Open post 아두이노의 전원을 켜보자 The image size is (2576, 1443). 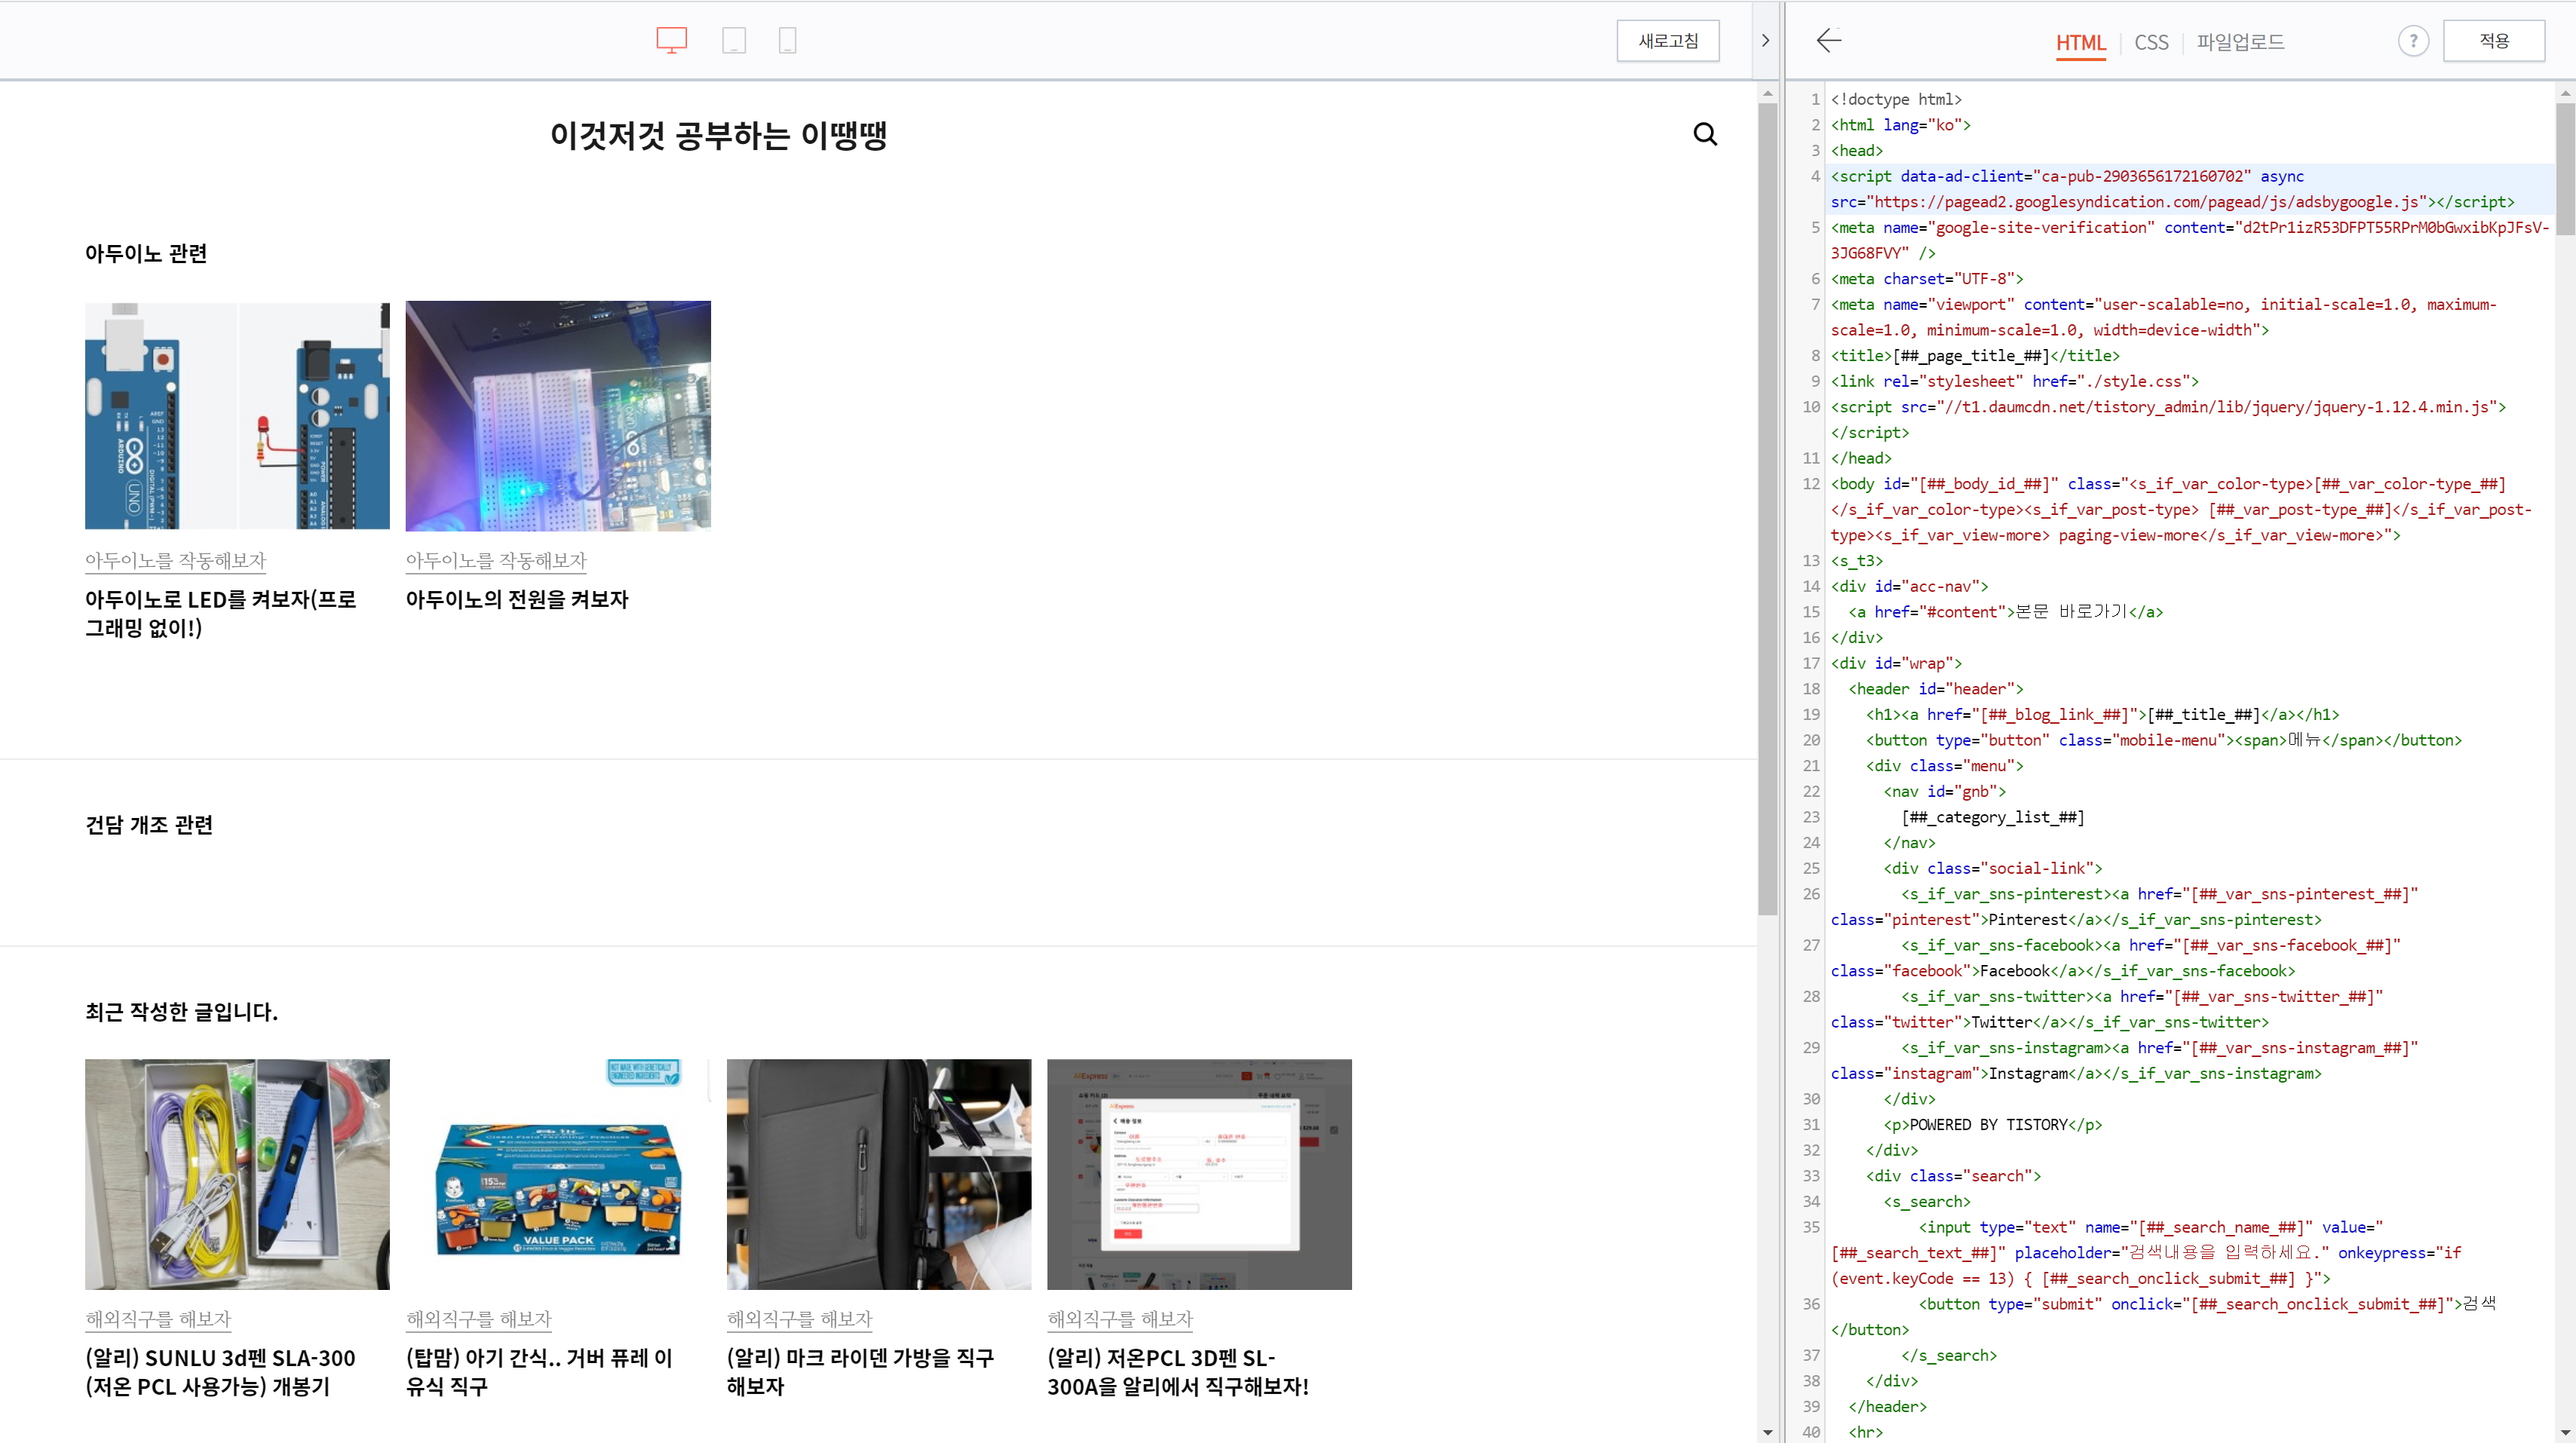pos(516,599)
